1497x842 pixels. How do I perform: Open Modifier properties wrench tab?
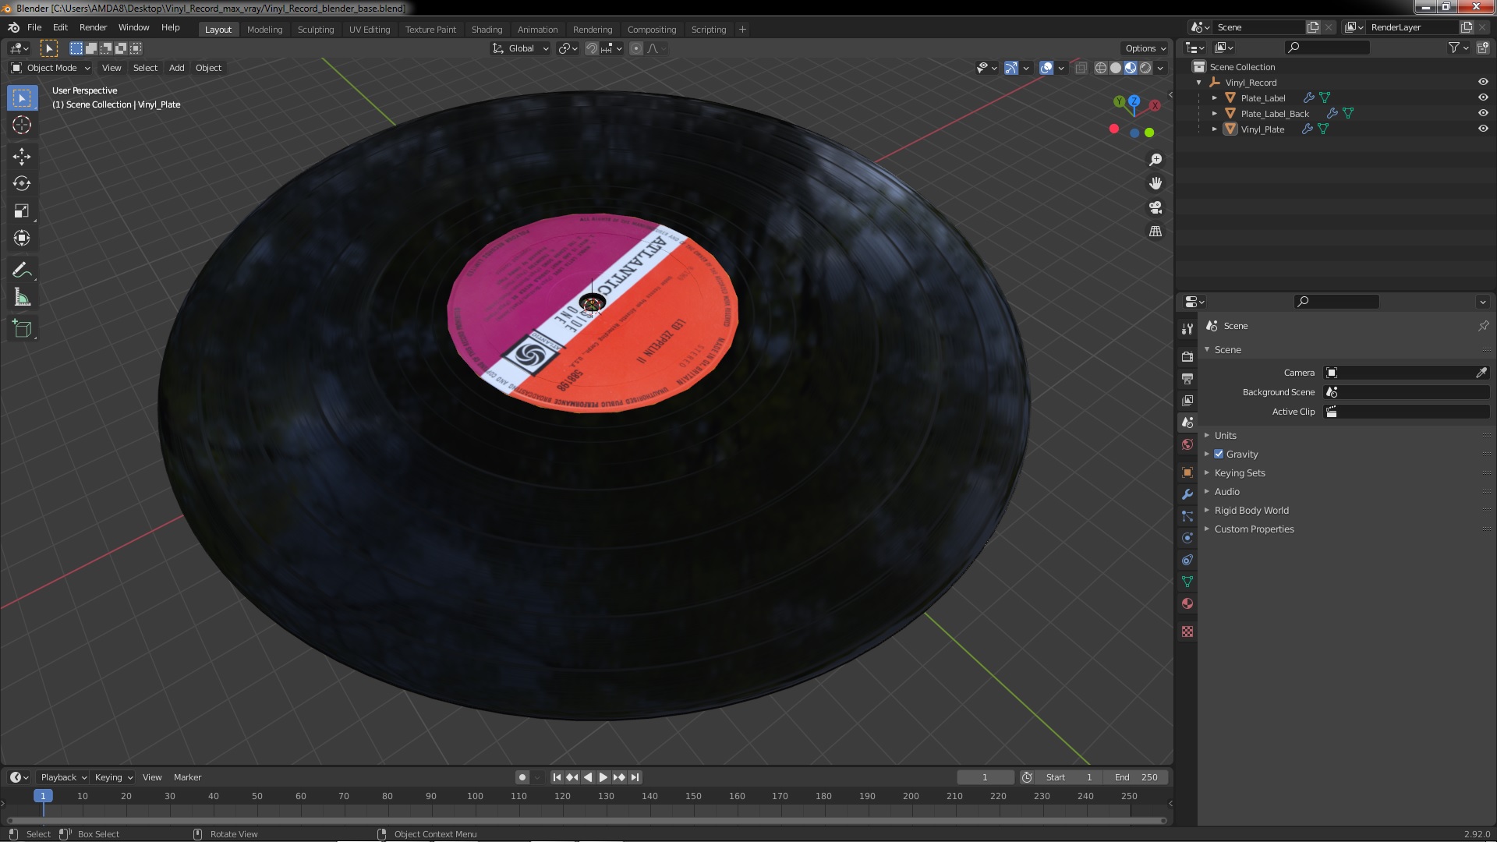[1187, 494]
